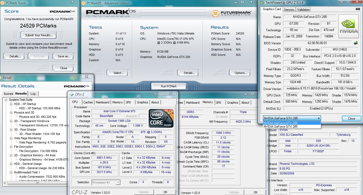363x195 pixels.
Task: Open the Processor #1 selection dropdown
Action: tap(118, 182)
